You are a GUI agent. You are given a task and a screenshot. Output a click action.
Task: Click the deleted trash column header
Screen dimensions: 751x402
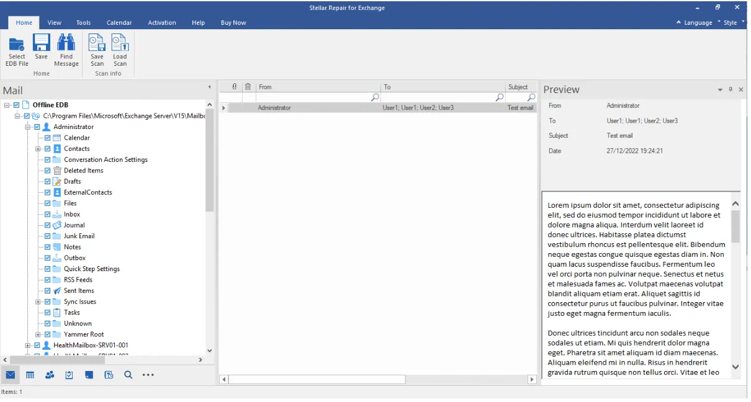point(248,87)
